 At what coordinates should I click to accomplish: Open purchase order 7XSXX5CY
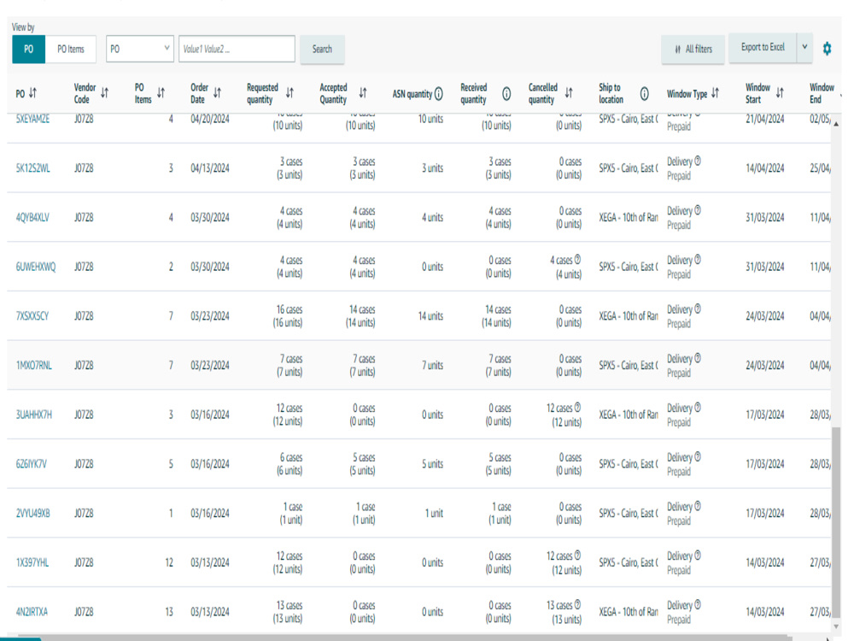point(32,316)
